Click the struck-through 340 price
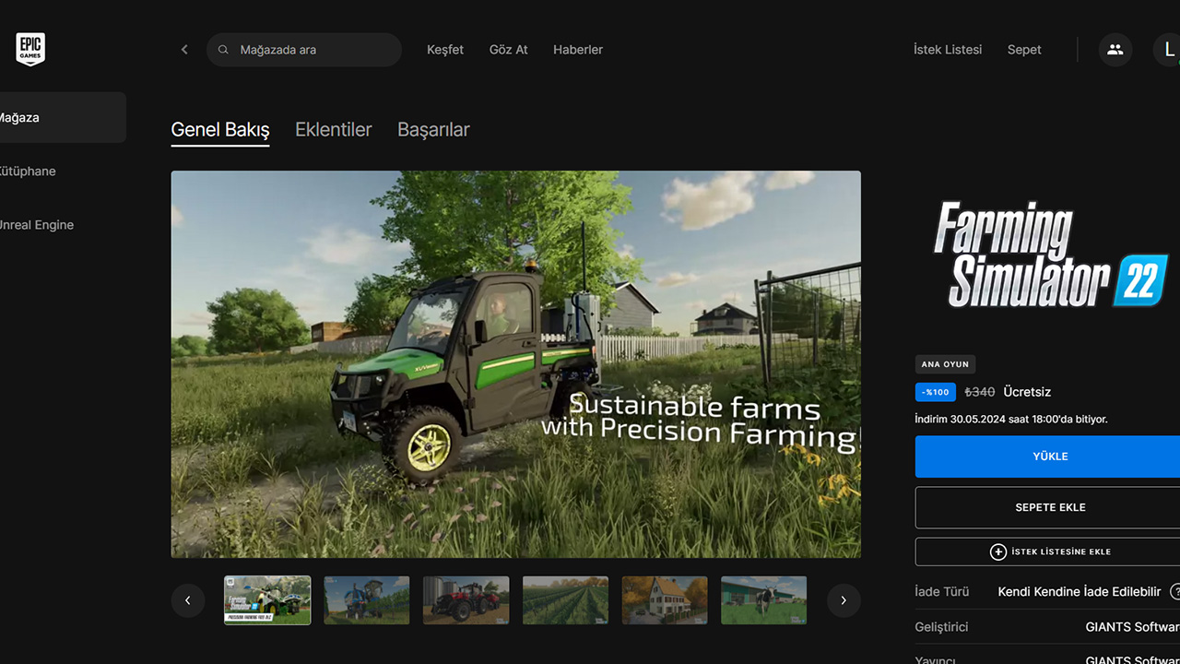 pyautogui.click(x=980, y=392)
